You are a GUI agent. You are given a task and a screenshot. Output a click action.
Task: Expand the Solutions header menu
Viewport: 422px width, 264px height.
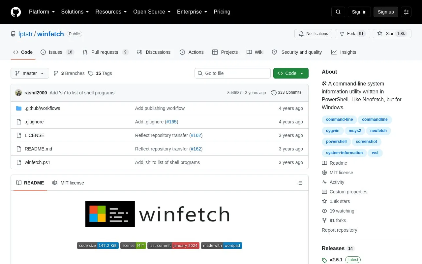click(x=75, y=12)
